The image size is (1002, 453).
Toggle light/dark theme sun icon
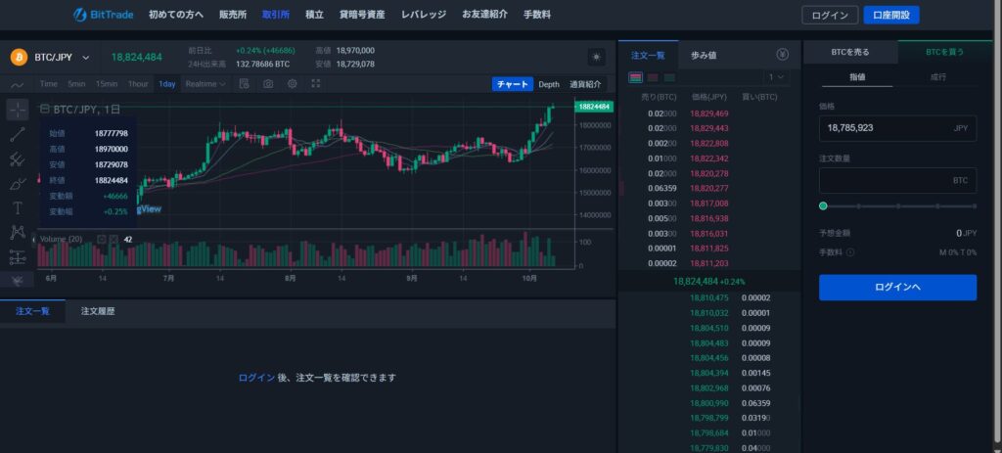coord(596,57)
